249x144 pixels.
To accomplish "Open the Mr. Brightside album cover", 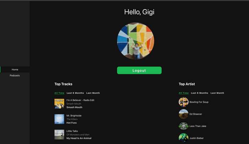I will (x=59, y=119).
